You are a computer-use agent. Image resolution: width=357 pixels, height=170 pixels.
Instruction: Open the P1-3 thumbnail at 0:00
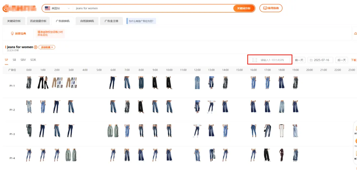[x=29, y=131]
